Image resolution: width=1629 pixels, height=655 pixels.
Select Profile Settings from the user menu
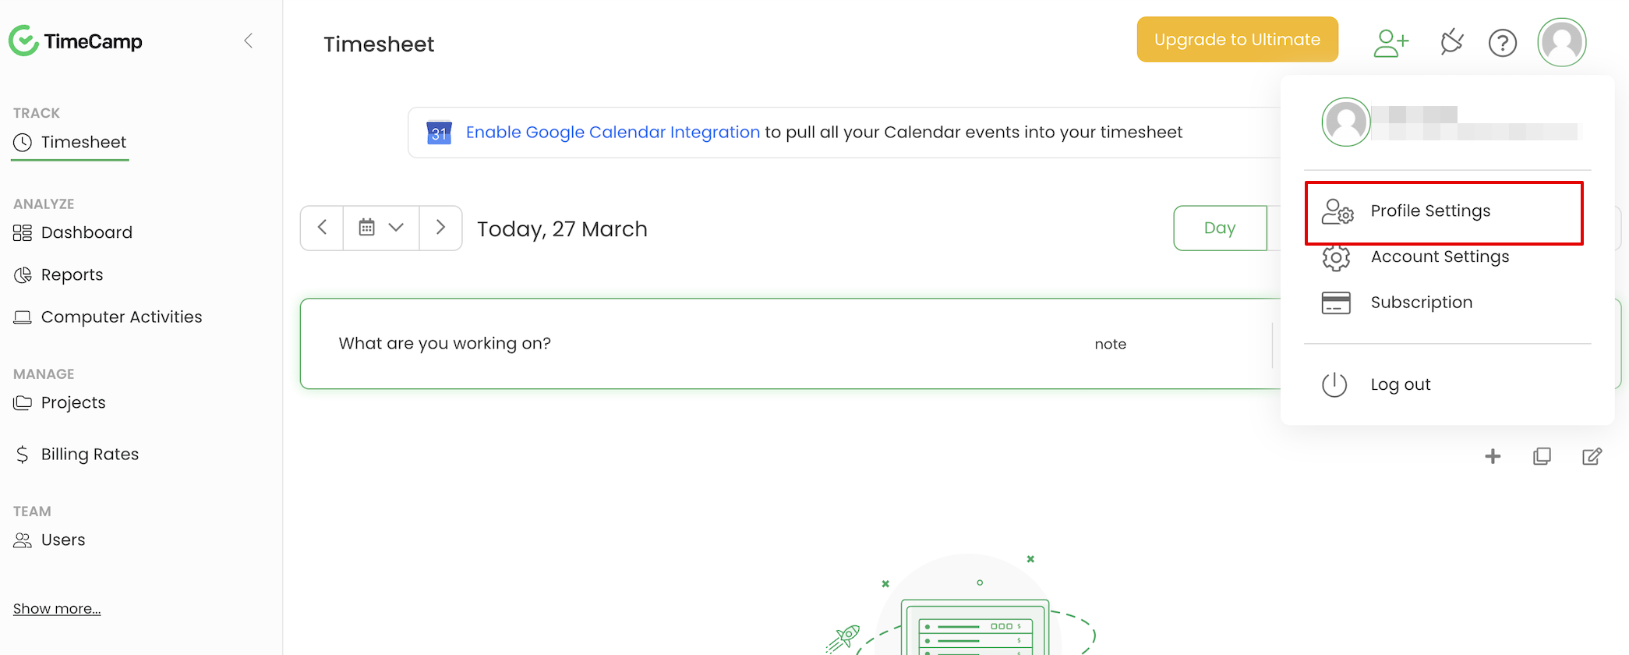[1429, 211]
